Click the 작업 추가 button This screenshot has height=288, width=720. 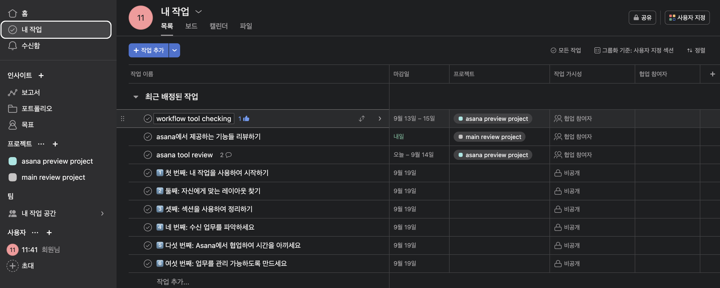(149, 50)
